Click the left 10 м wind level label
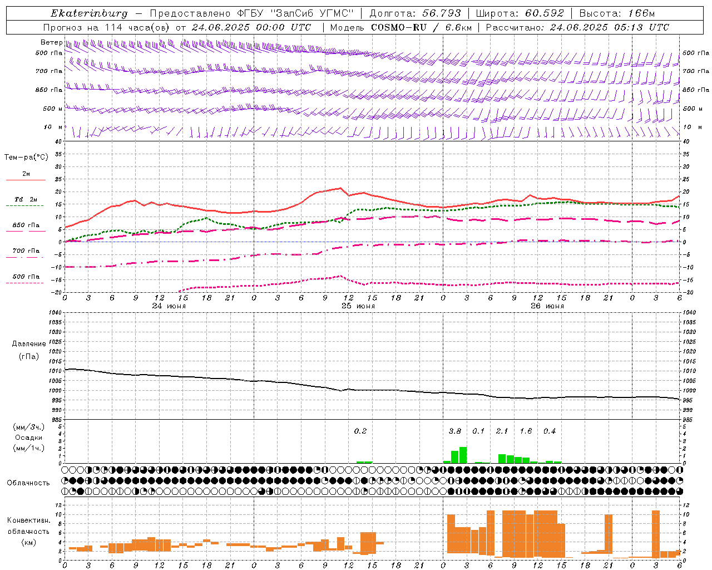Image resolution: width=712 pixels, height=570 pixels. 53,127
